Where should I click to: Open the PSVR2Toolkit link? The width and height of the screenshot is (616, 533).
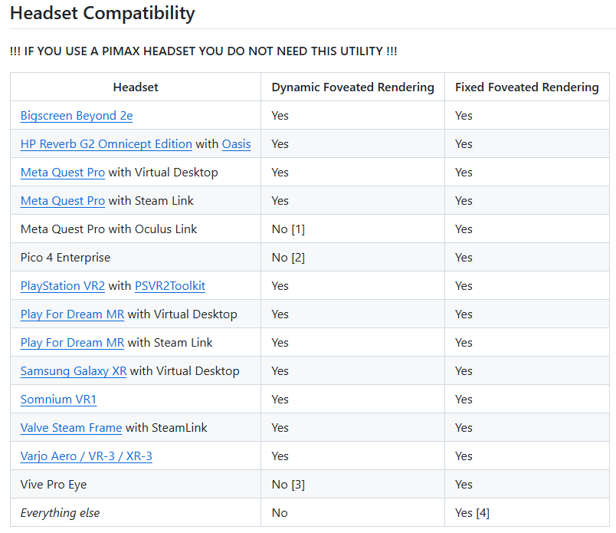click(x=170, y=285)
